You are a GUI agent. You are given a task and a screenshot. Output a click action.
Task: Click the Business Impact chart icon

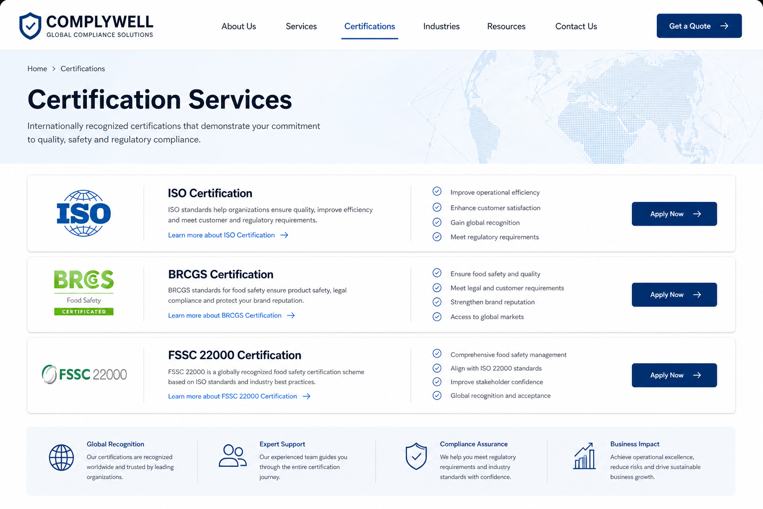click(x=585, y=456)
